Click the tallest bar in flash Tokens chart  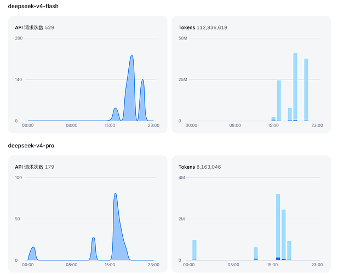click(295, 87)
